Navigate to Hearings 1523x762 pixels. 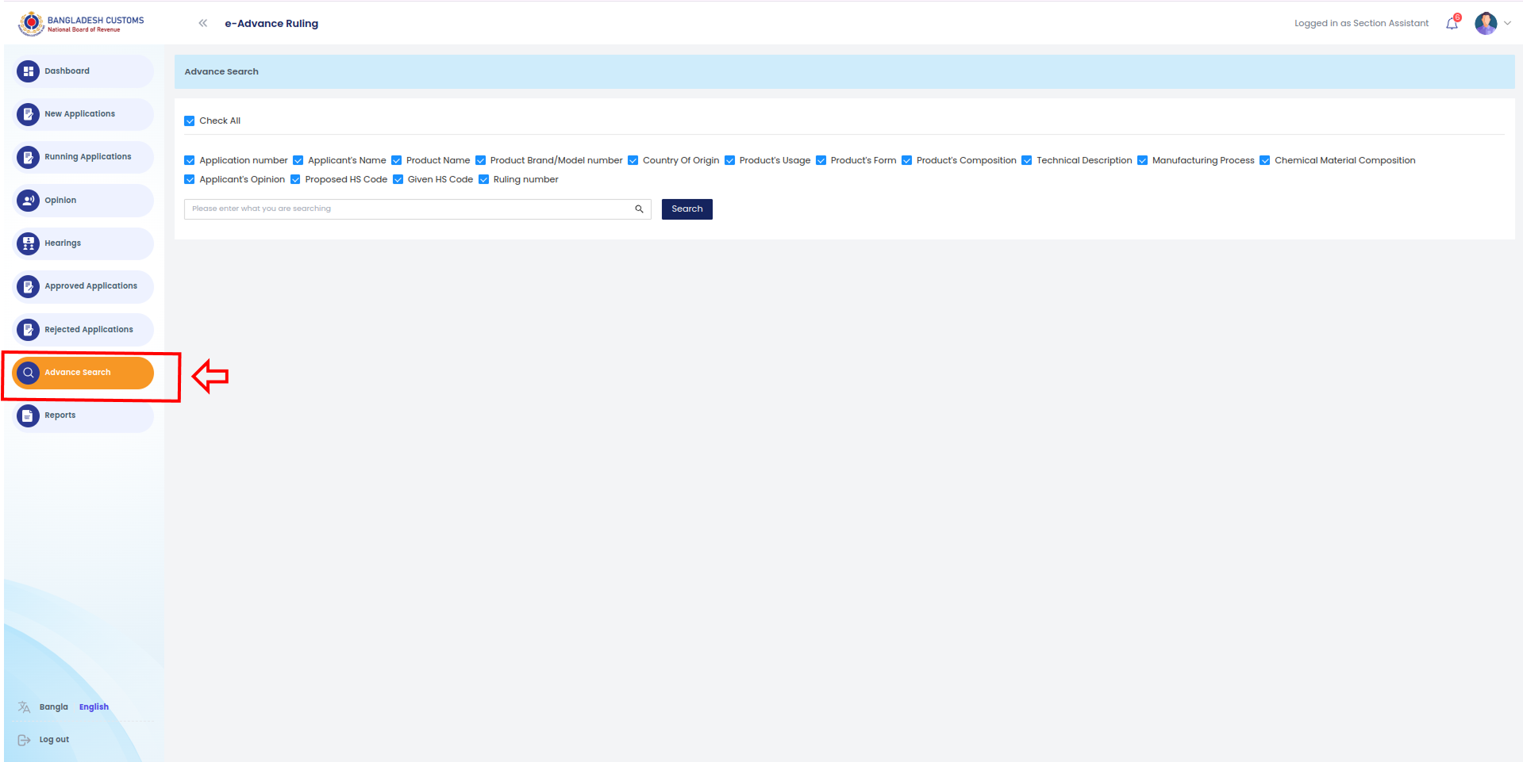coord(83,243)
